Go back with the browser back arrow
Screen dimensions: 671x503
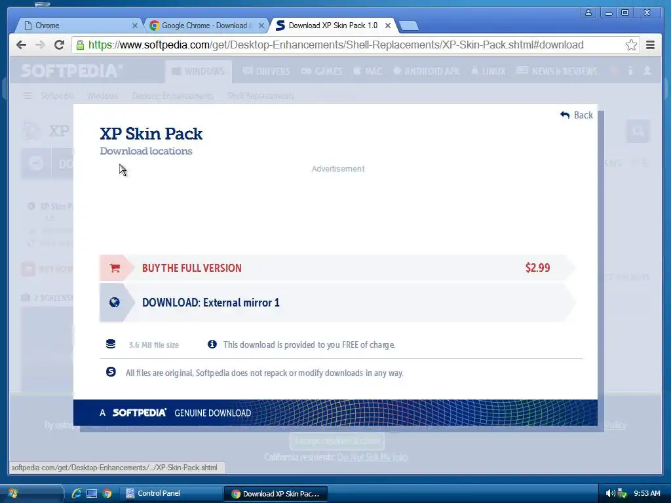point(21,45)
